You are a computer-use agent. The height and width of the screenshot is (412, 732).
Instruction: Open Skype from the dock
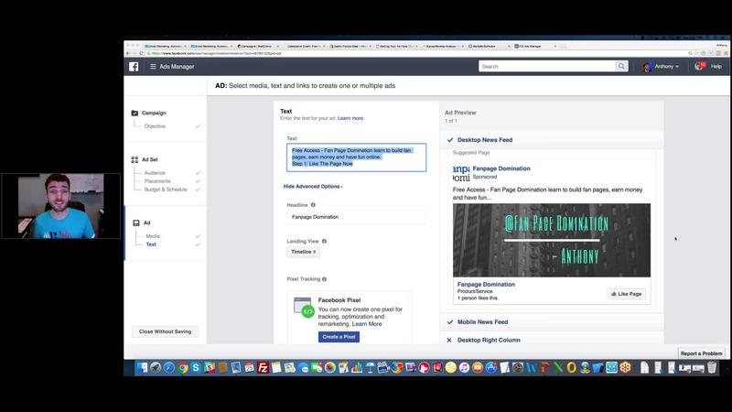pos(196,368)
